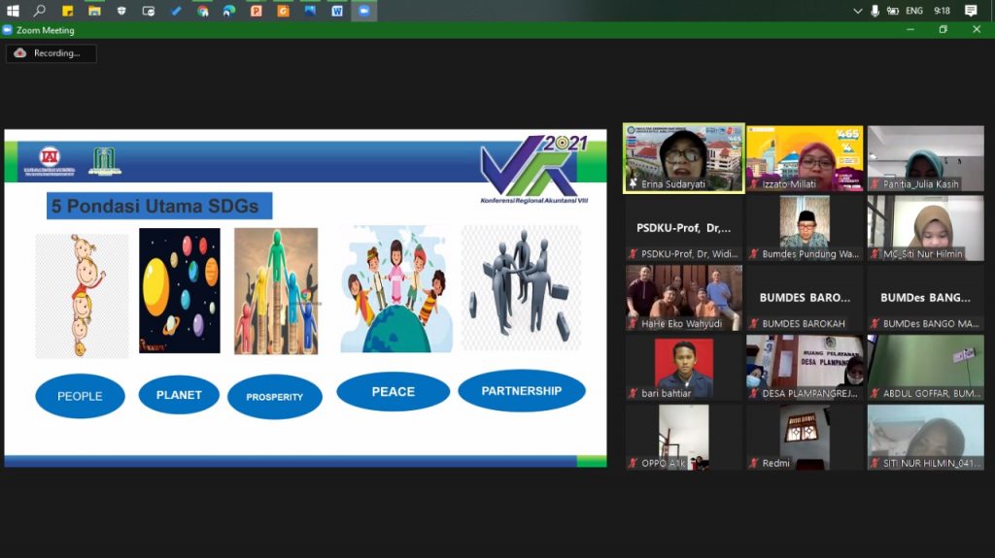Image resolution: width=995 pixels, height=558 pixels.
Task: Restore down the Zoom Meeting window
Action: (x=943, y=30)
